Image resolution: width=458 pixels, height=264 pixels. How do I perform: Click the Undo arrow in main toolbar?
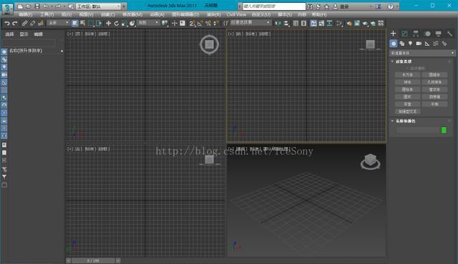coord(7,24)
